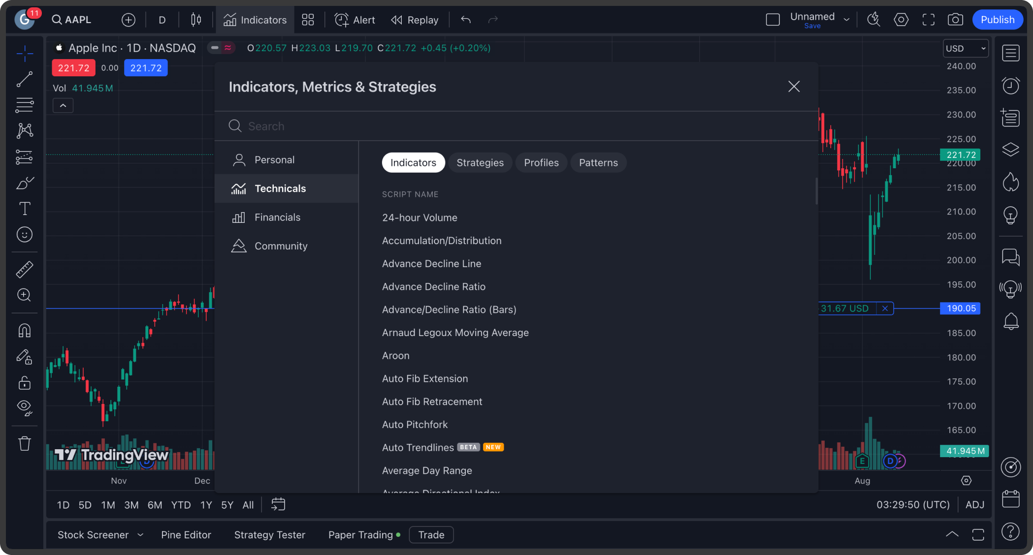
Task: Click the indicator list scrollbar
Action: 816,191
